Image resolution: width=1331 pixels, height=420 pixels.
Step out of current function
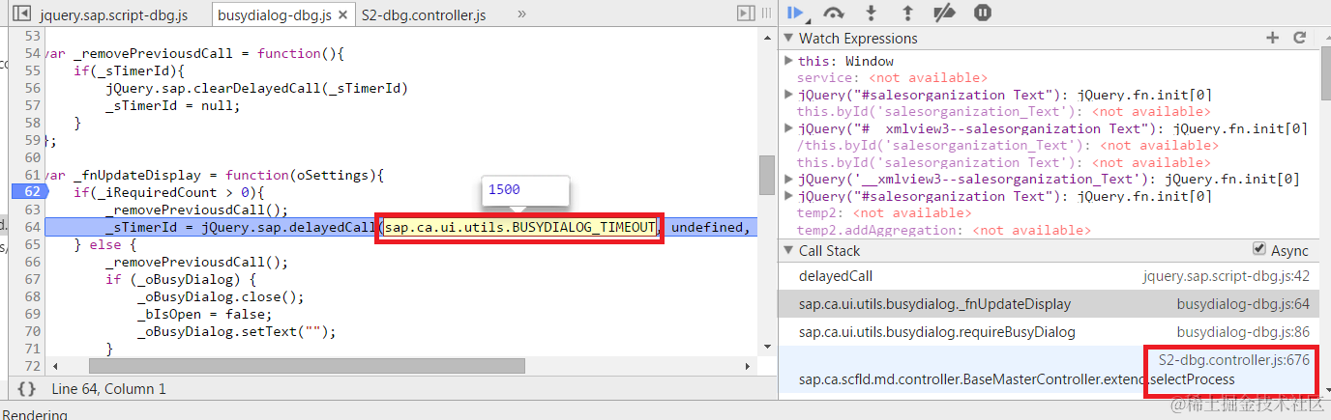tap(907, 13)
